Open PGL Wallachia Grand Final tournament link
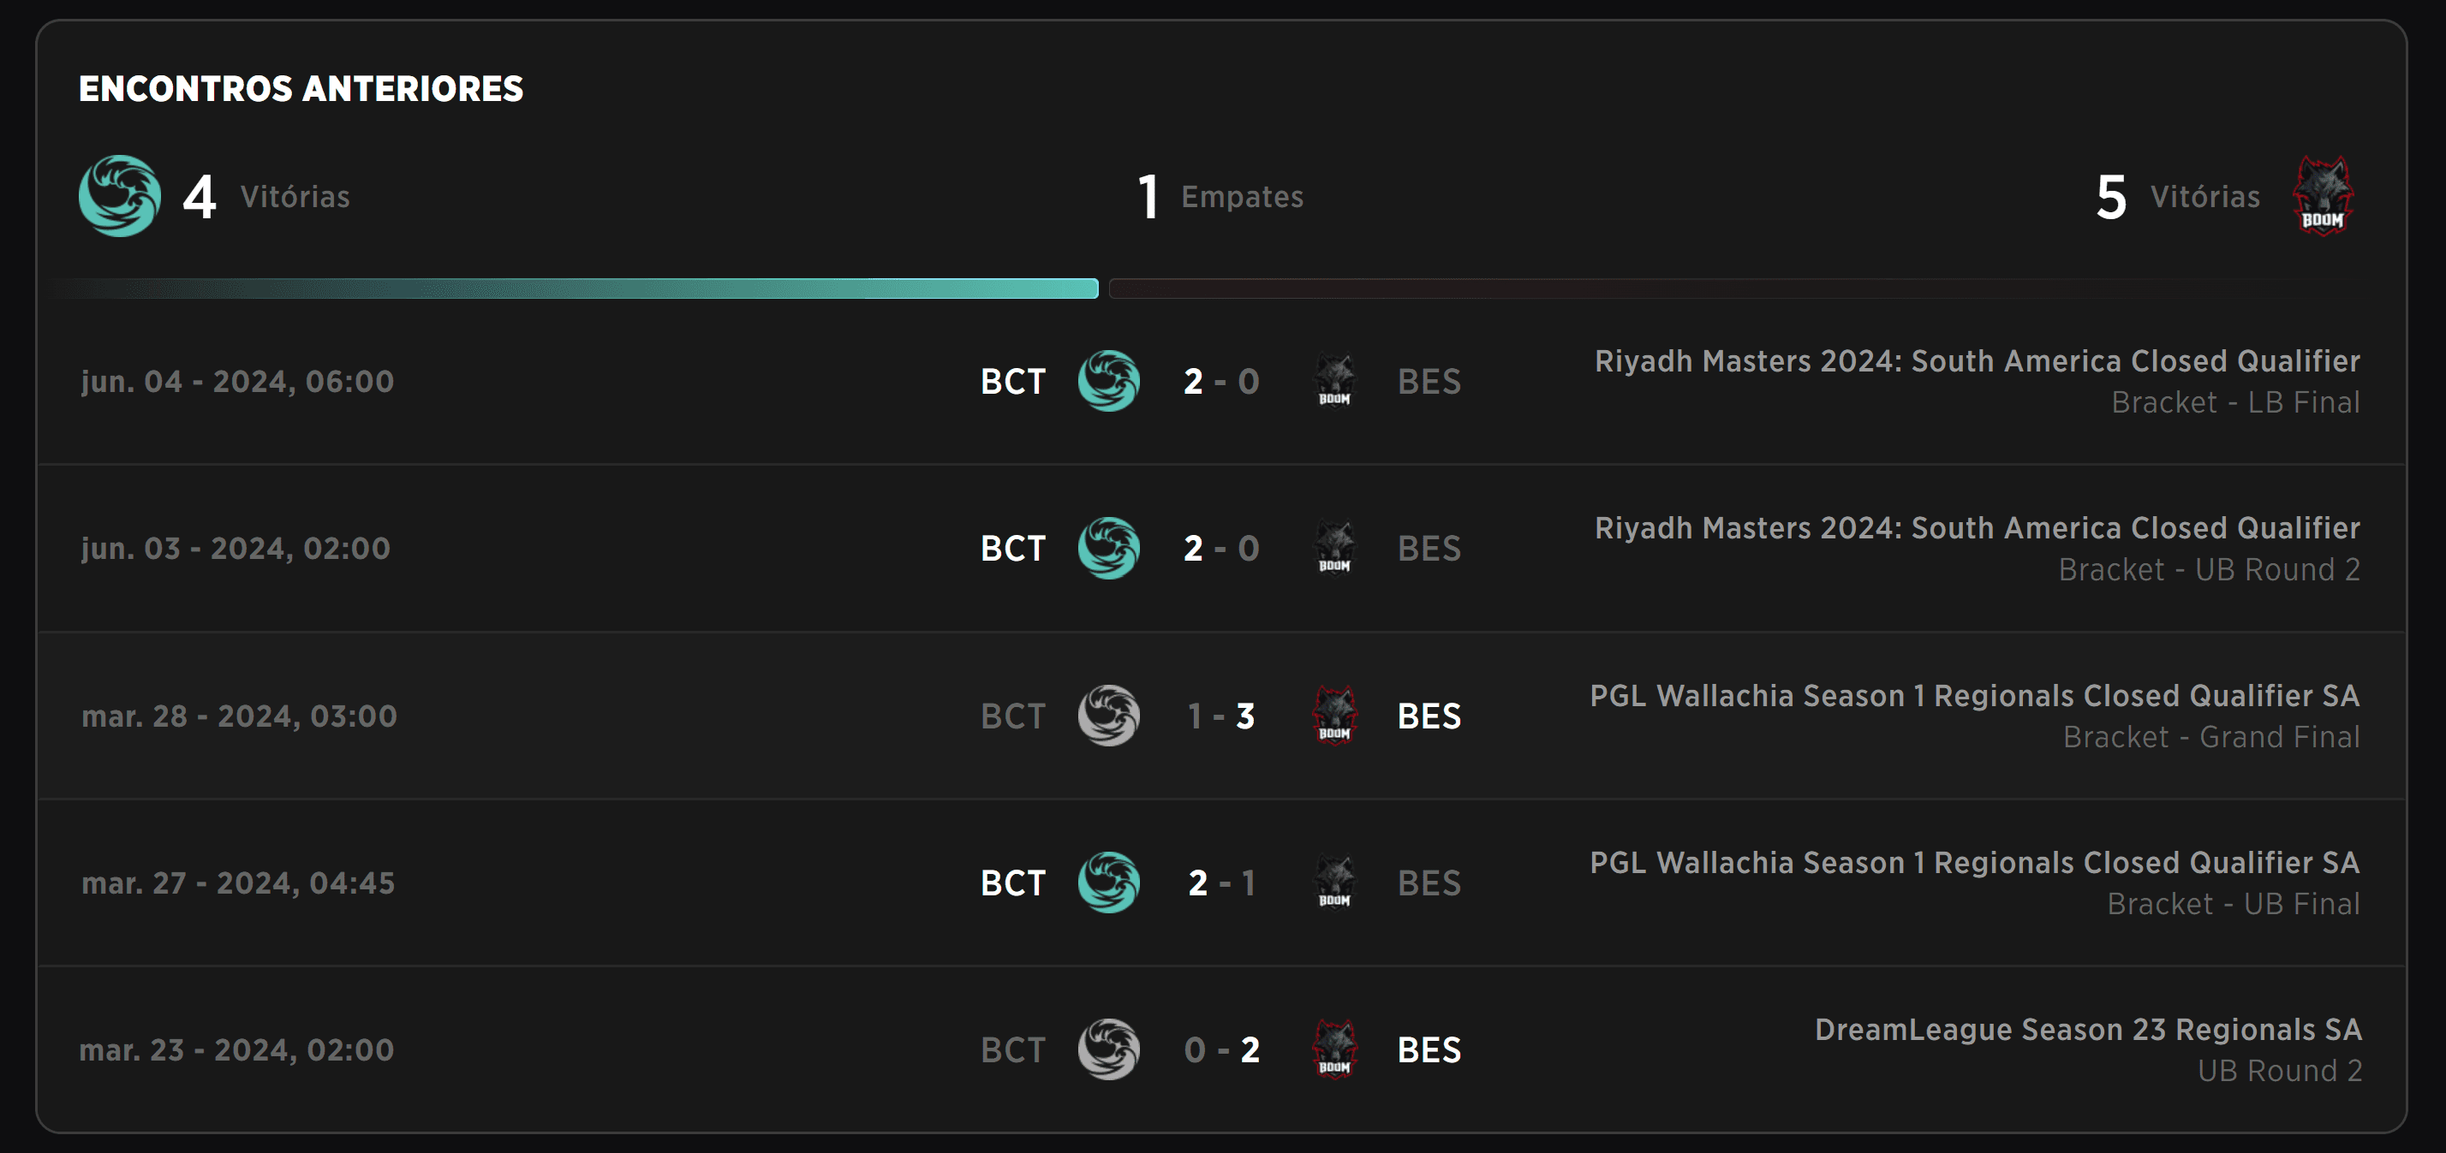 1974,696
